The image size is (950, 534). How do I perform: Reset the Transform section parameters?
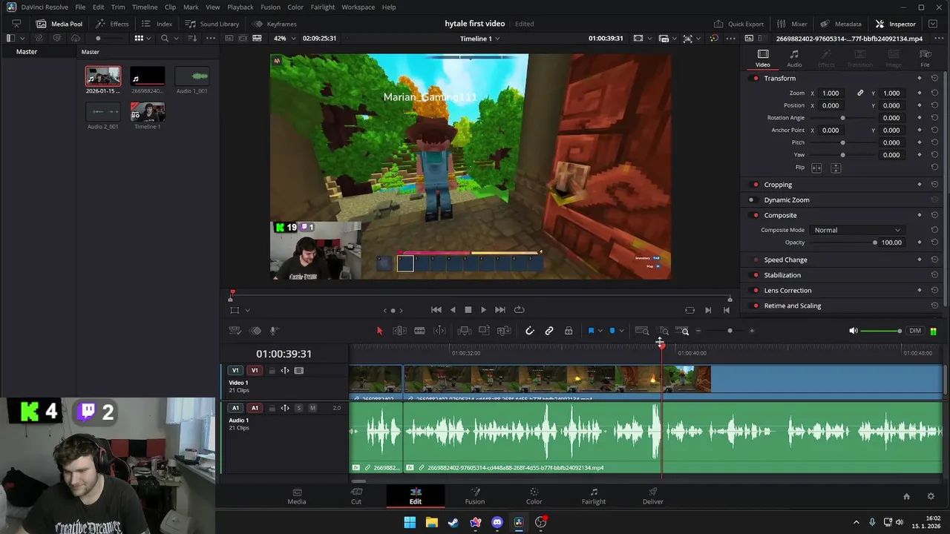(934, 78)
